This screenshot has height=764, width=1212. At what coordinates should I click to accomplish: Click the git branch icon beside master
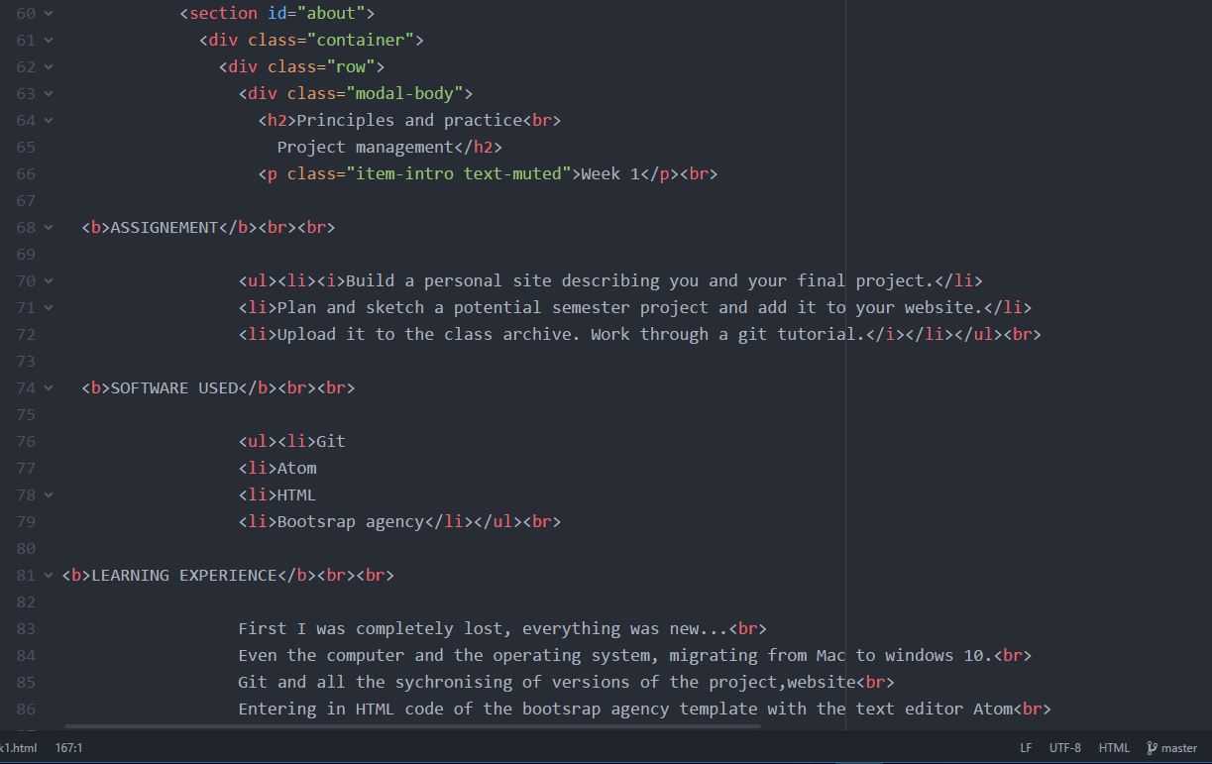coord(1152,748)
